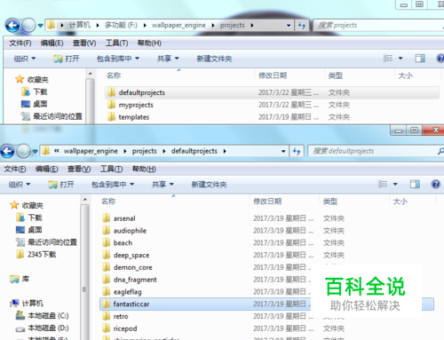This screenshot has height=340, width=444.
Task: Select the myprojects folder icon
Action: [111, 105]
